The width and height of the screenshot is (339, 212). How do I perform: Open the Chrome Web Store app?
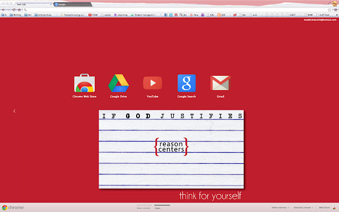[x=84, y=84]
